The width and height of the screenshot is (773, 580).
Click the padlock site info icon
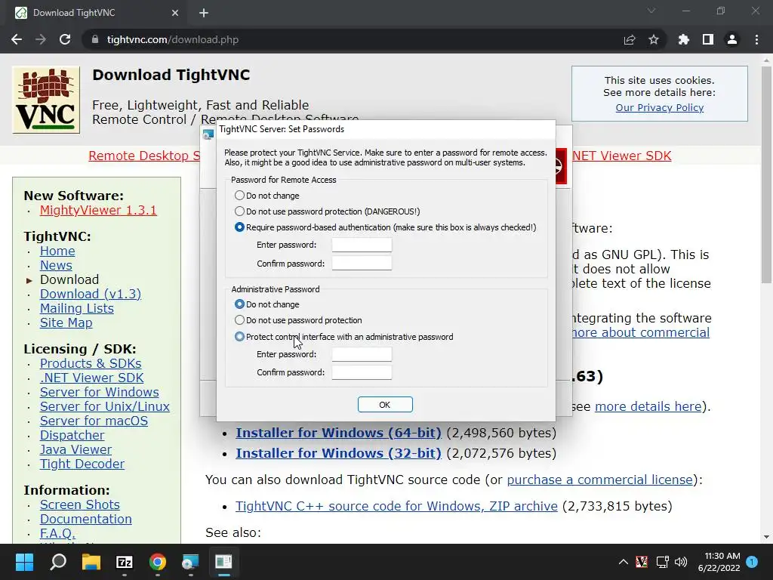click(95, 39)
